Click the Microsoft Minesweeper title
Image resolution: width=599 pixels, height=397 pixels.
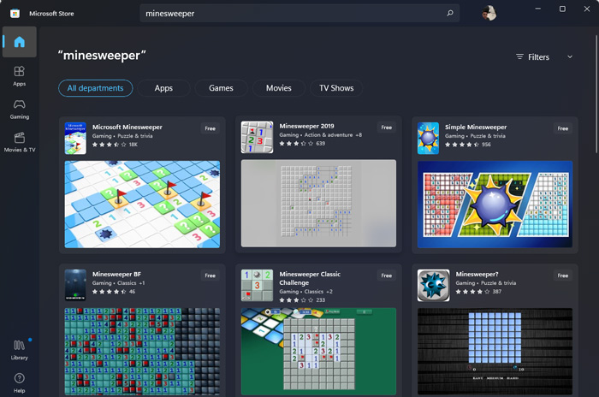point(128,127)
